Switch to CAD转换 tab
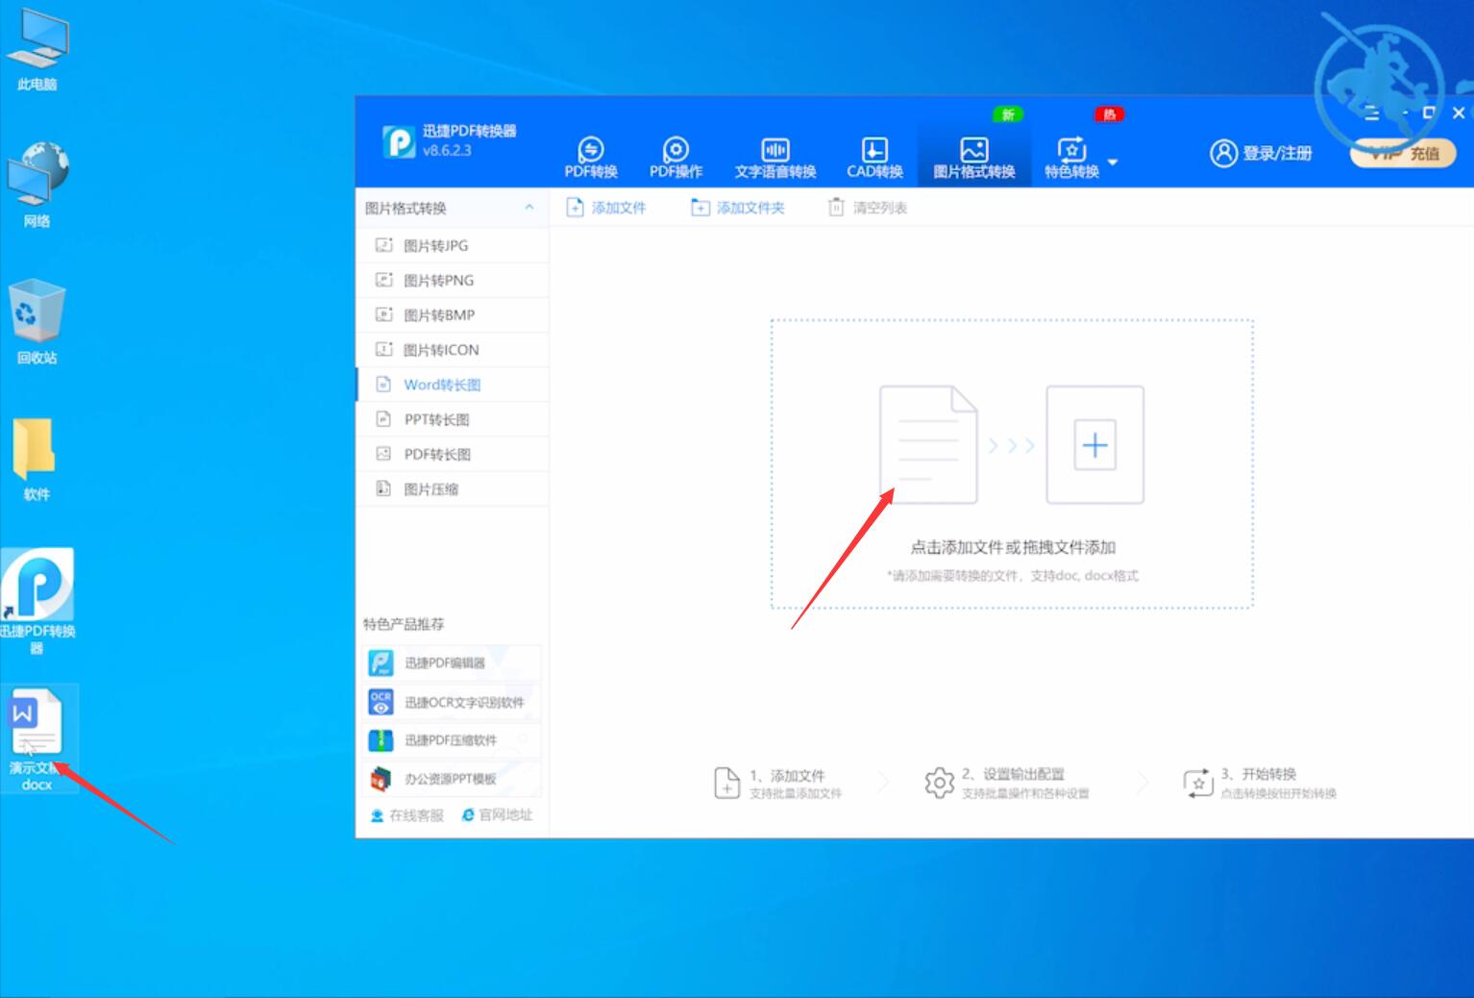The height and width of the screenshot is (998, 1474). 874,158
